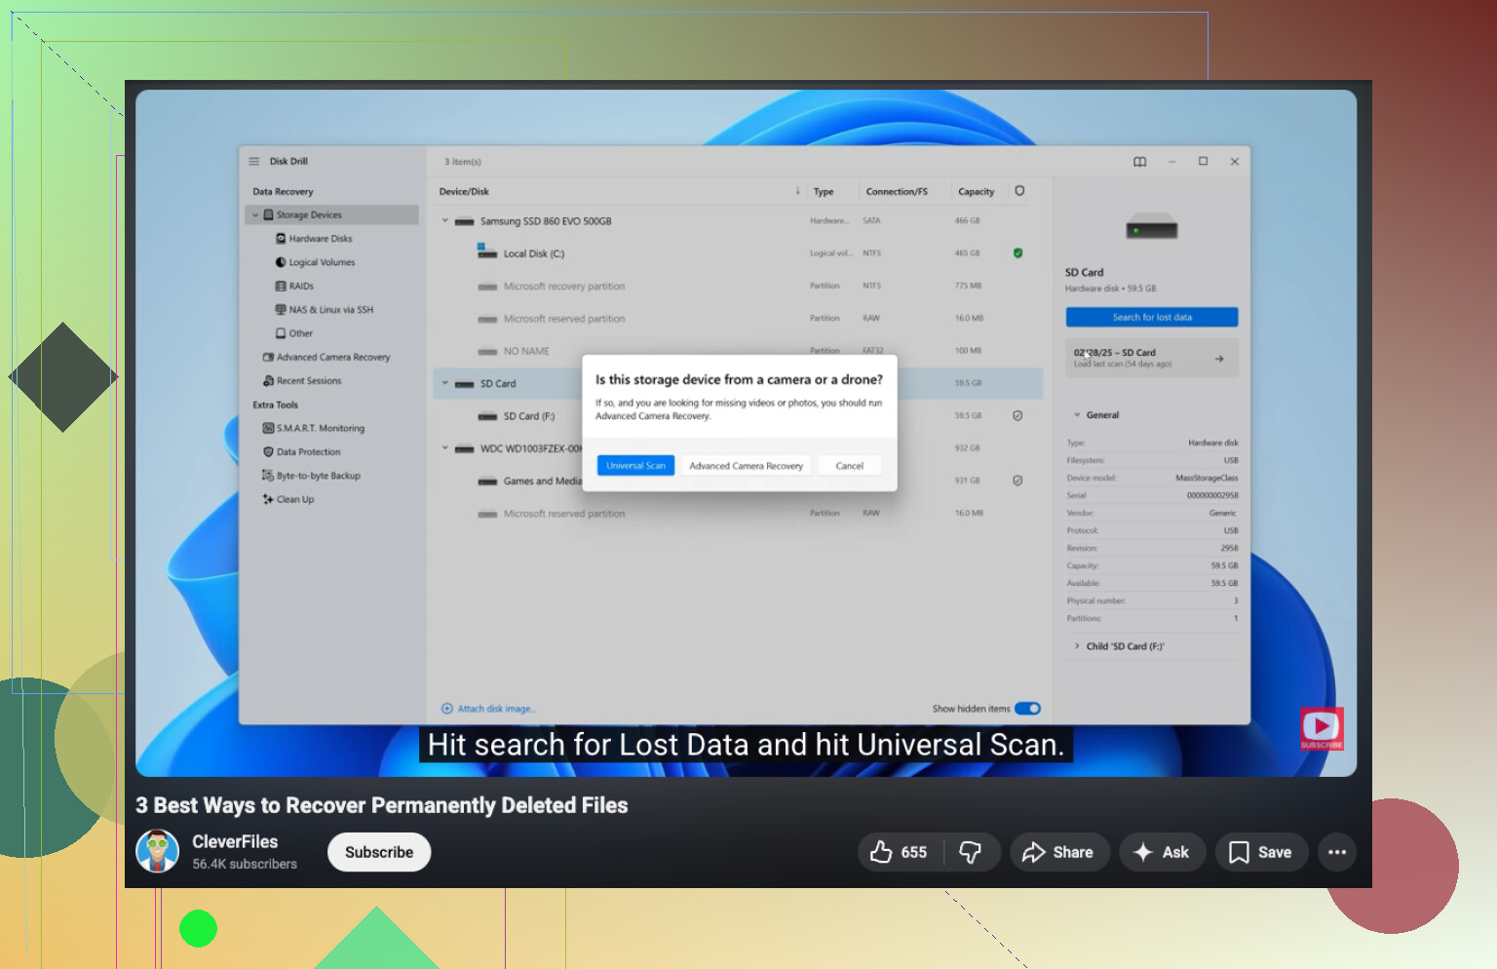The height and width of the screenshot is (969, 1497).
Task: Save the video to a playlist
Action: pyautogui.click(x=1261, y=852)
